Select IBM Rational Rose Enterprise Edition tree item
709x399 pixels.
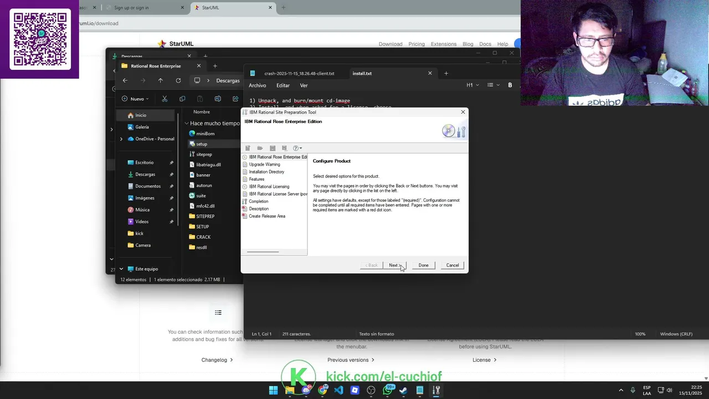(278, 157)
